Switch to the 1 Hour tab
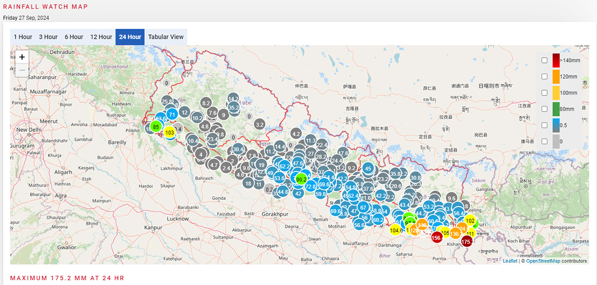 coord(23,37)
